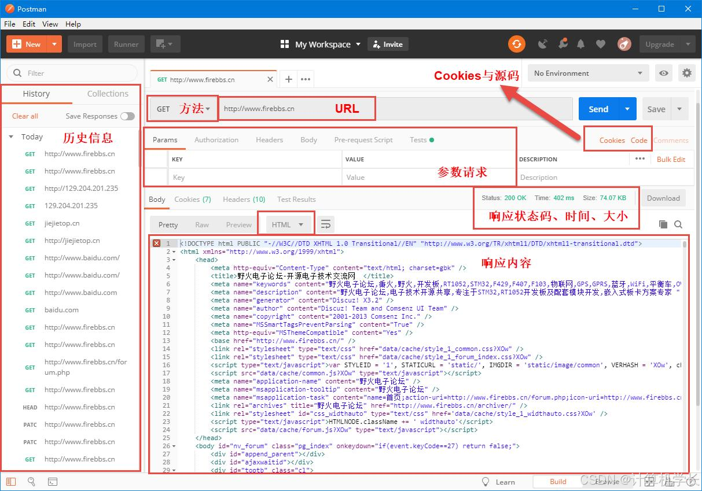Open the new window plus icon
This screenshot has height=491, width=702.
165,44
